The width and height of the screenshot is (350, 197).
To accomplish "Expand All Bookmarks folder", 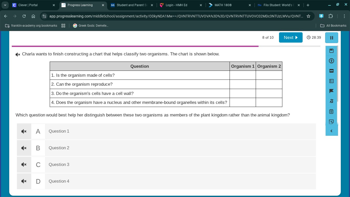I will pos(334,25).
